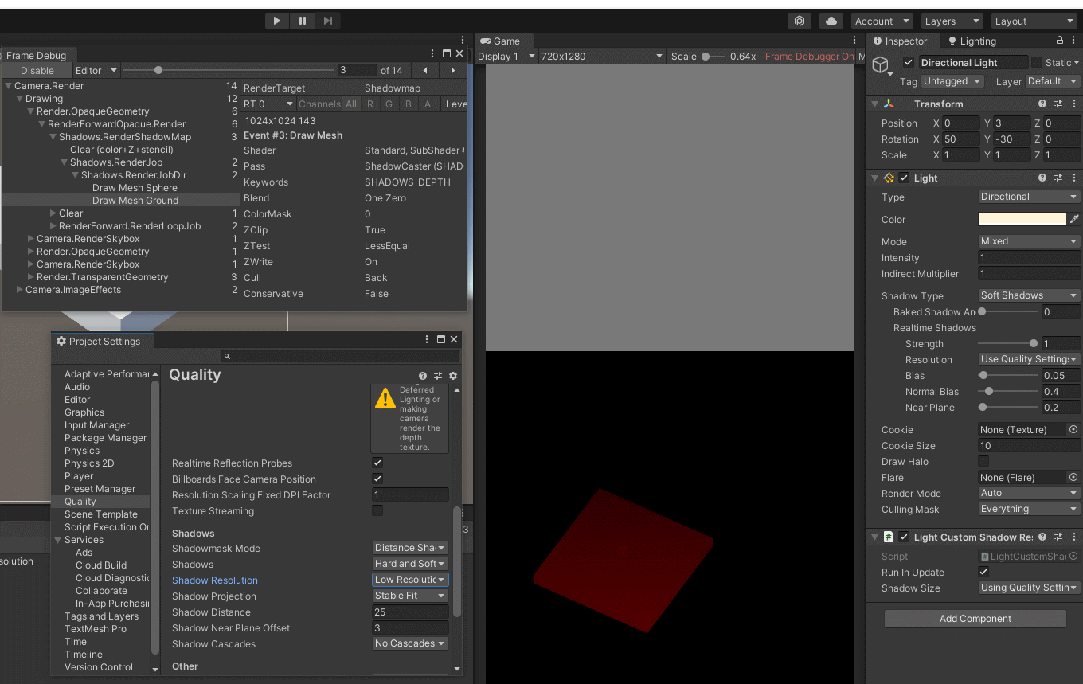Open Shadow Resolution dropdown
1083x684 pixels.
(410, 580)
